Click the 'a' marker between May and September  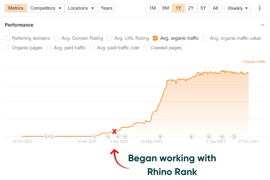coord(191,136)
